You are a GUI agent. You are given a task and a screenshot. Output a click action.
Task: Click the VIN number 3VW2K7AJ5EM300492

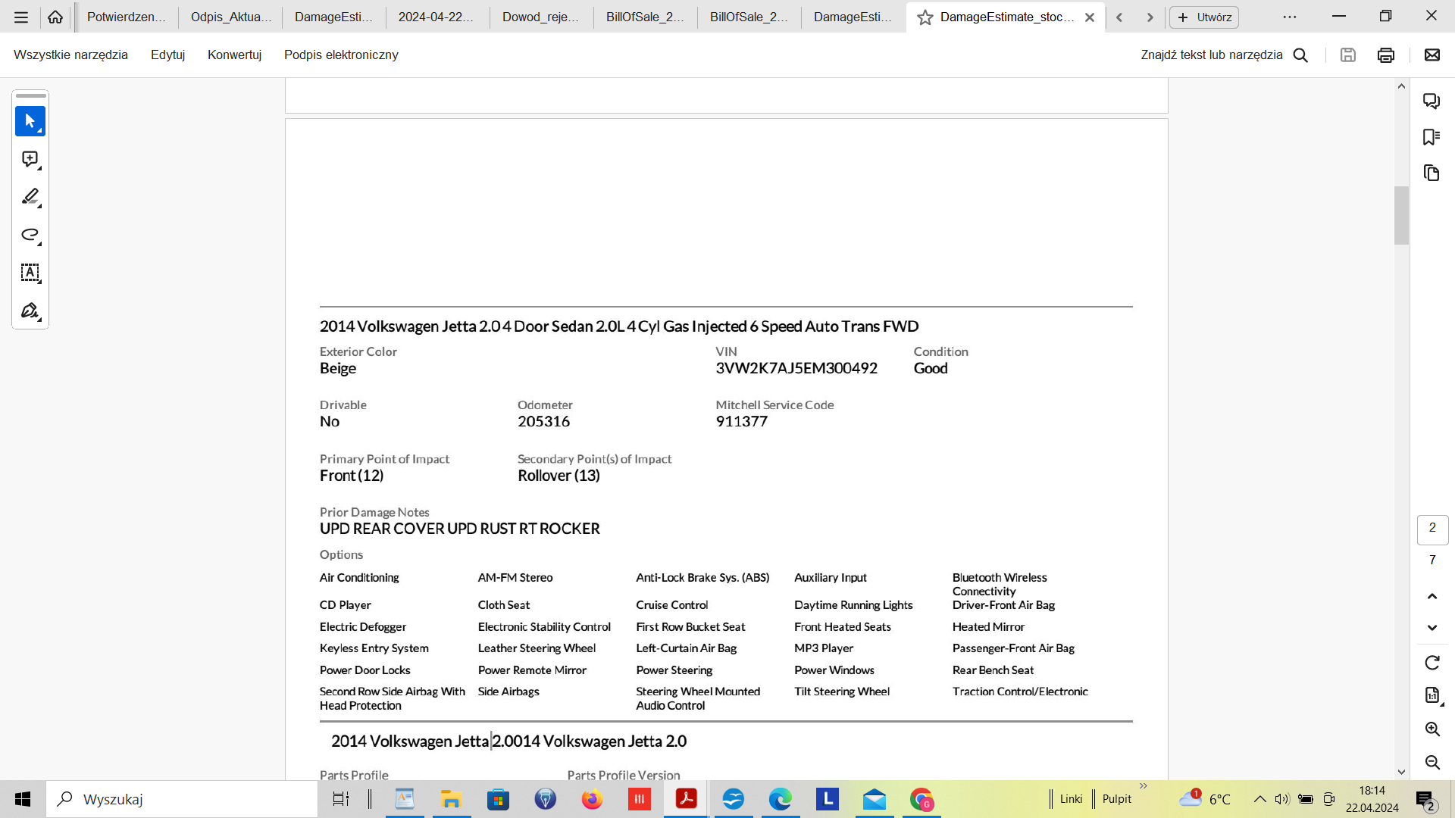796,368
